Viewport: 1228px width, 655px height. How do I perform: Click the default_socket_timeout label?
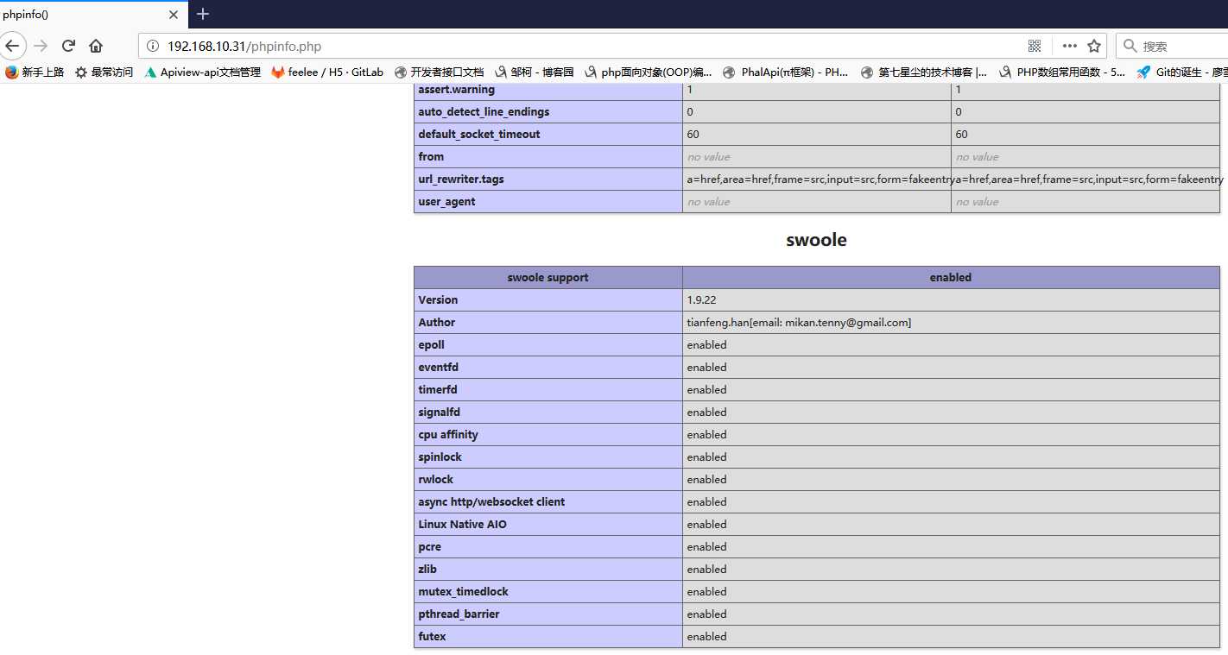click(479, 134)
